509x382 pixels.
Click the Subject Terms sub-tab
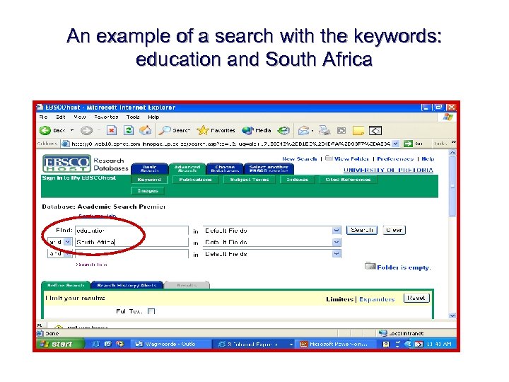tap(250, 180)
